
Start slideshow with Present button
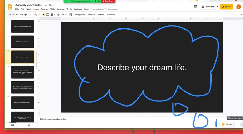click(x=208, y=7)
